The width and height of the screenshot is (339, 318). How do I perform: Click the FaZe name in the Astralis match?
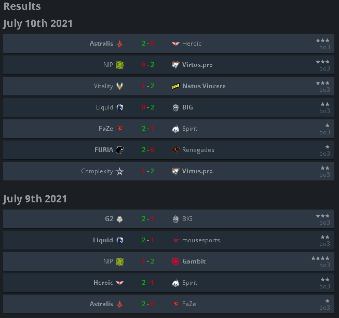tap(189, 304)
